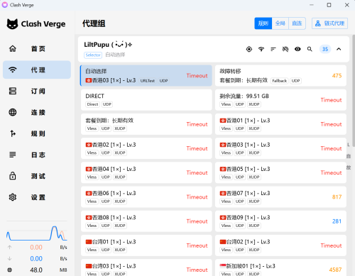The image size is (355, 276).
Task: Run delay test wifi icon
Action: click(261, 49)
